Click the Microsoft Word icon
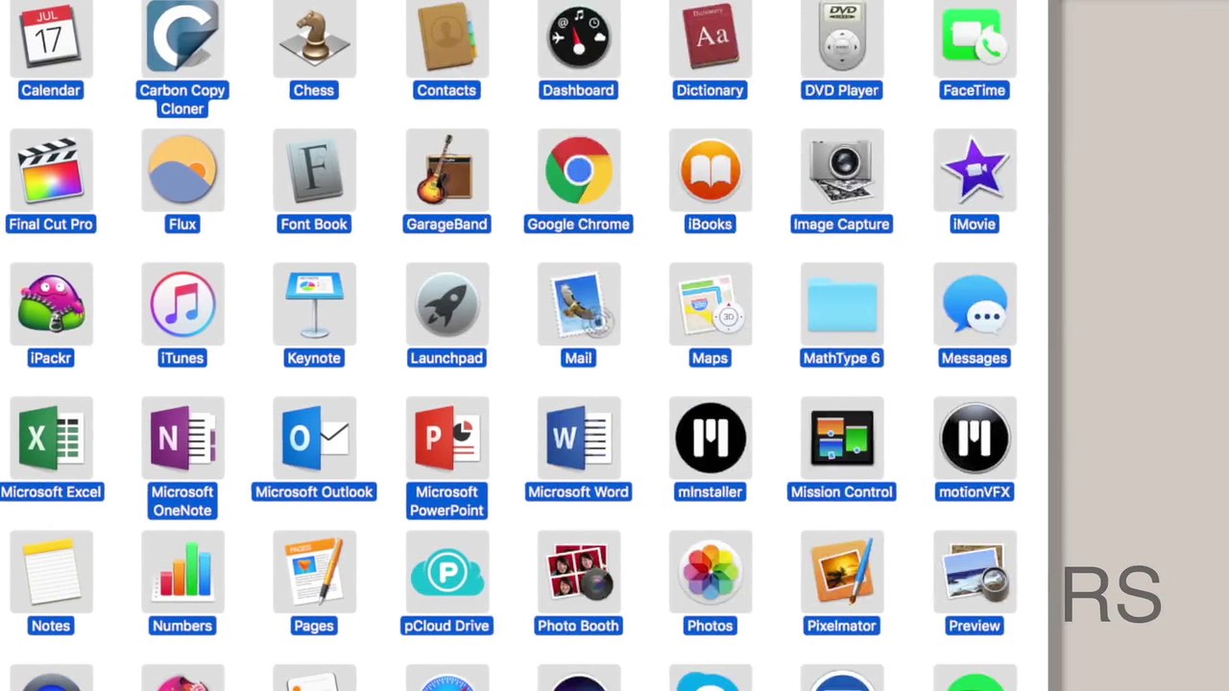 pos(578,438)
